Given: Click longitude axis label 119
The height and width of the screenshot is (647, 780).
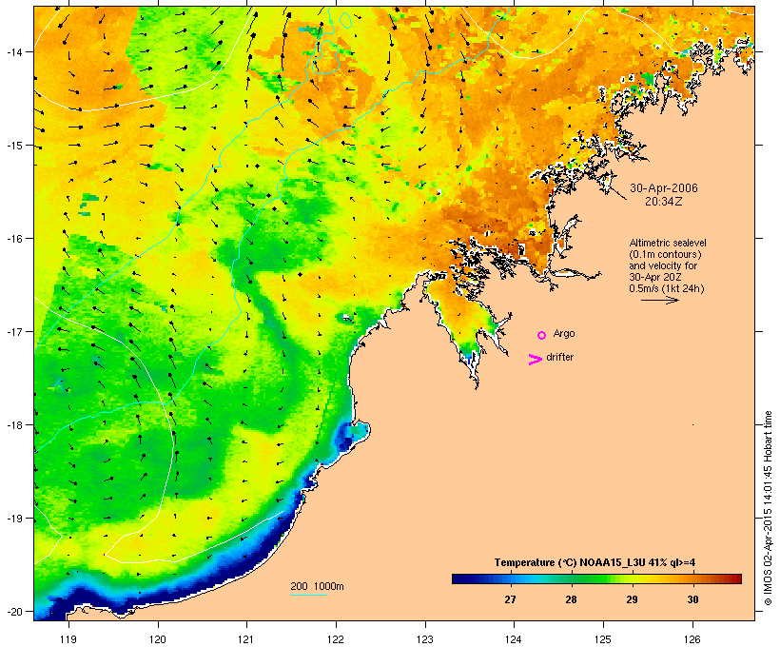Looking at the screenshot, I should [x=68, y=639].
